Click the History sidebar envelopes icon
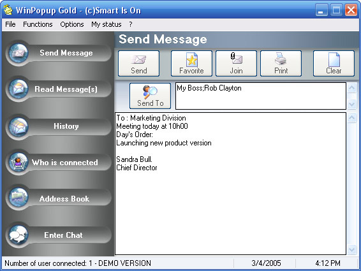Image resolution: width=361 pixels, height=271 pixels. coord(18,126)
